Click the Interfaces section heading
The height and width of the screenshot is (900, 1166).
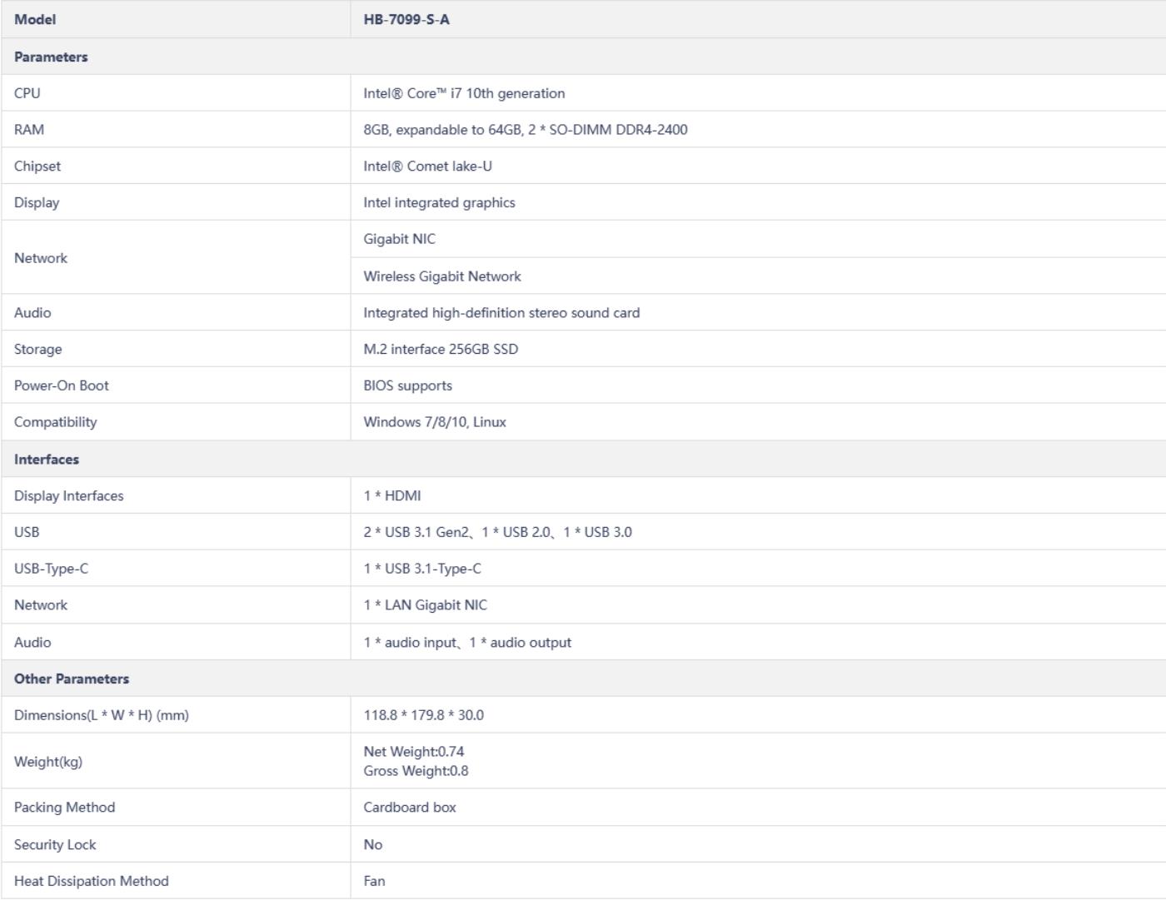pos(47,460)
